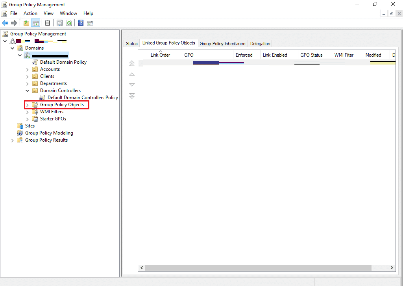This screenshot has height=286, width=403.
Task: Click the clipboard Properties toolbar icon
Action: (x=48, y=23)
